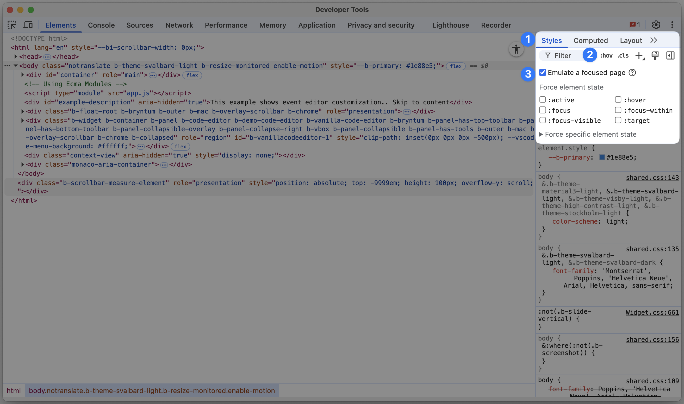Switch to the Network tab
Screen dimensions: 684x404
click(179, 25)
